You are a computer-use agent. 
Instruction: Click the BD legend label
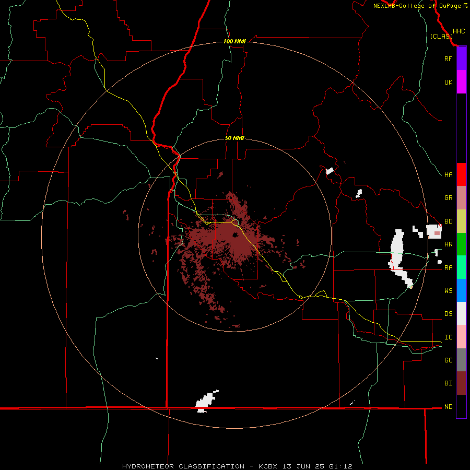(x=448, y=221)
